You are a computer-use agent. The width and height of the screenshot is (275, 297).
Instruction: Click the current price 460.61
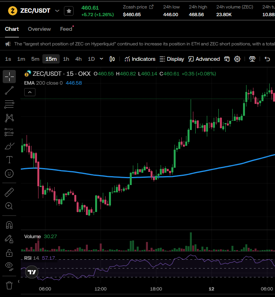click(90, 8)
